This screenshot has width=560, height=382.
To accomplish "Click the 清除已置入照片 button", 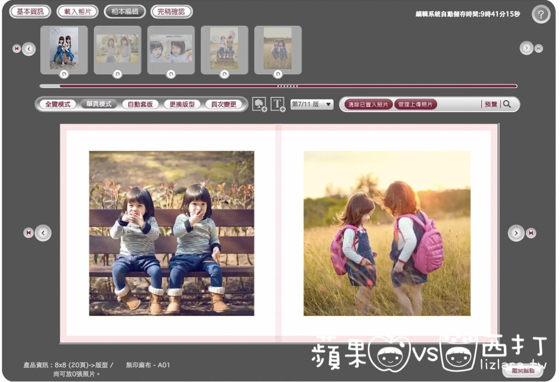I will click(x=368, y=104).
